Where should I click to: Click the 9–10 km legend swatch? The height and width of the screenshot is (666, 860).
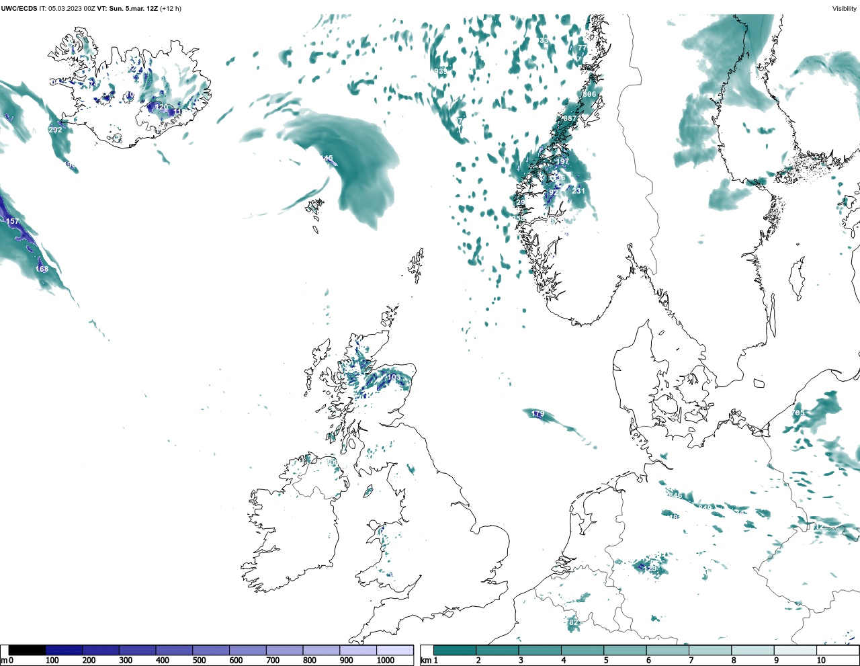tap(795, 651)
